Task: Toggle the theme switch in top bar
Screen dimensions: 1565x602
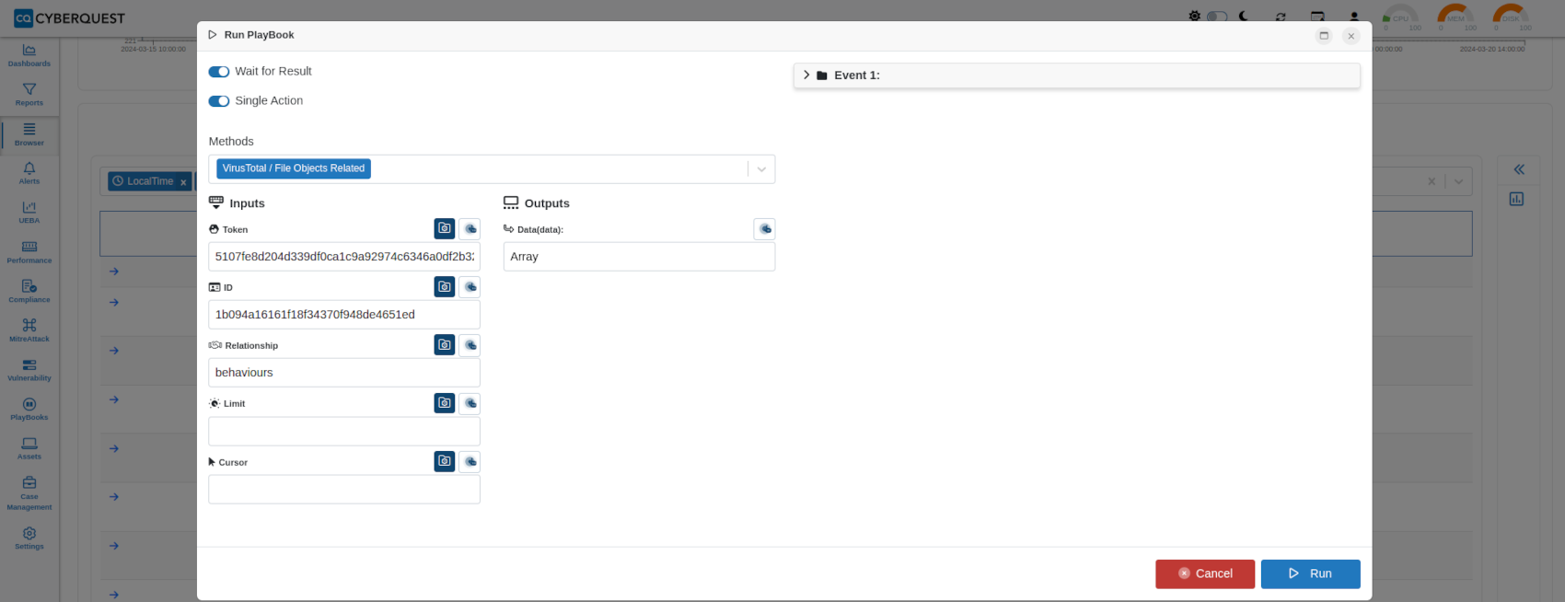Action: pyautogui.click(x=1217, y=17)
